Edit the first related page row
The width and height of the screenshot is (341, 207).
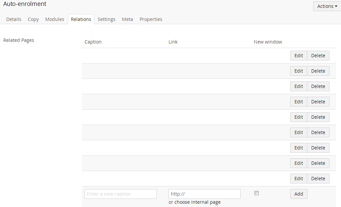[x=299, y=56]
